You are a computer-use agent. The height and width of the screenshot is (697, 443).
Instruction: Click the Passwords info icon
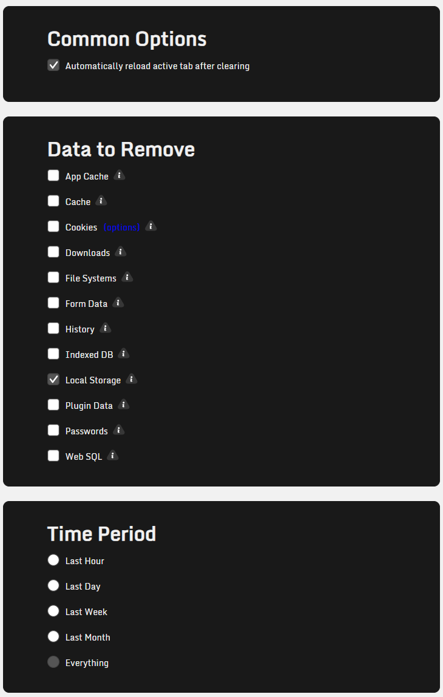tap(119, 430)
